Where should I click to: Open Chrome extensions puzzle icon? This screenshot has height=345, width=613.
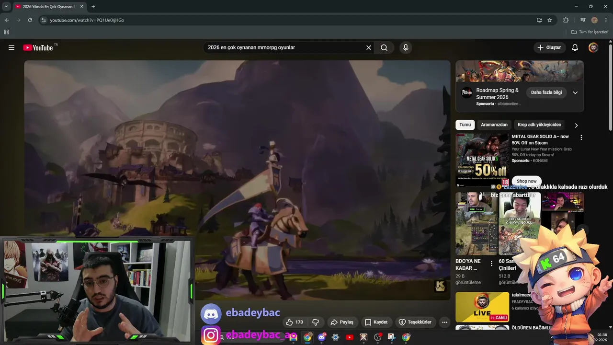(566, 20)
